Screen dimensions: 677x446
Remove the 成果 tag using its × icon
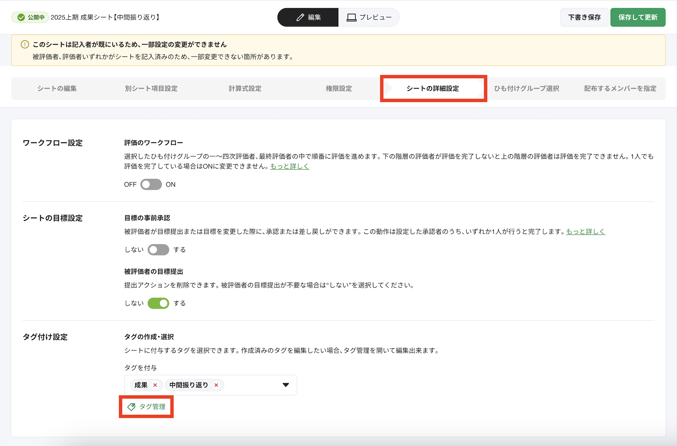(156, 385)
